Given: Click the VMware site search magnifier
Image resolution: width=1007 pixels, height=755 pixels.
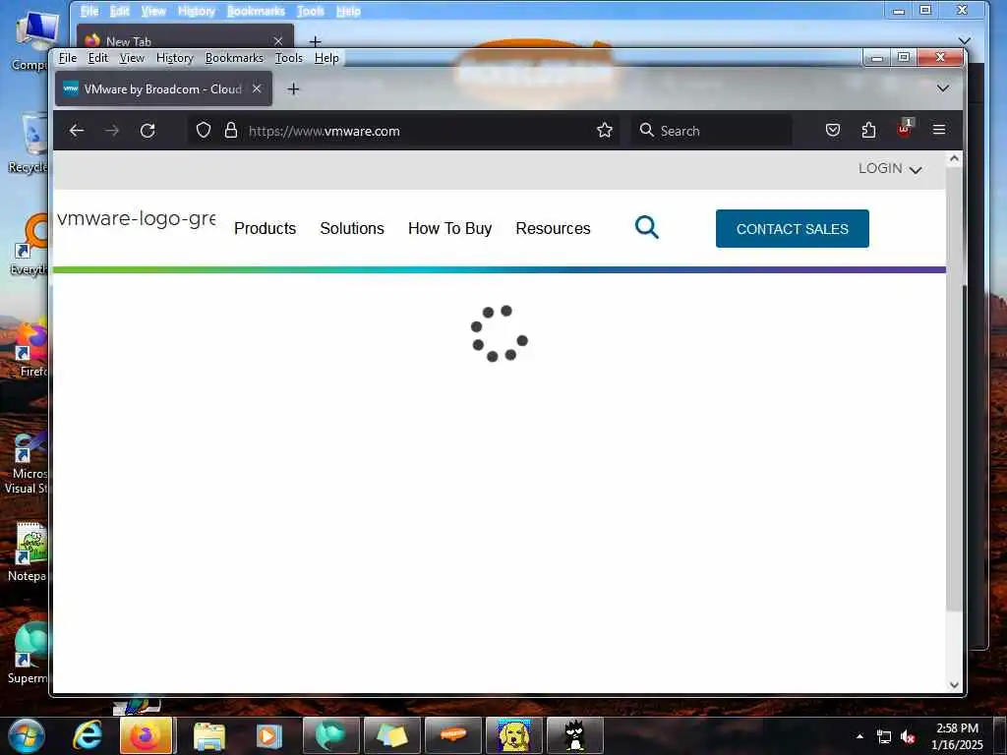Looking at the screenshot, I should (x=647, y=227).
